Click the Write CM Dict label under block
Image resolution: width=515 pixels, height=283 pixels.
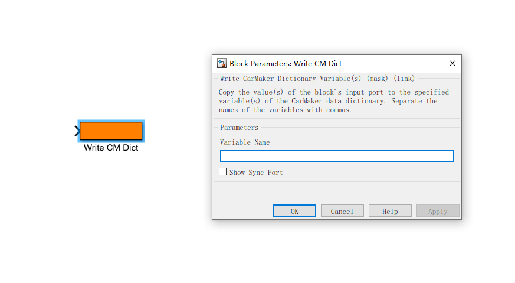click(111, 148)
